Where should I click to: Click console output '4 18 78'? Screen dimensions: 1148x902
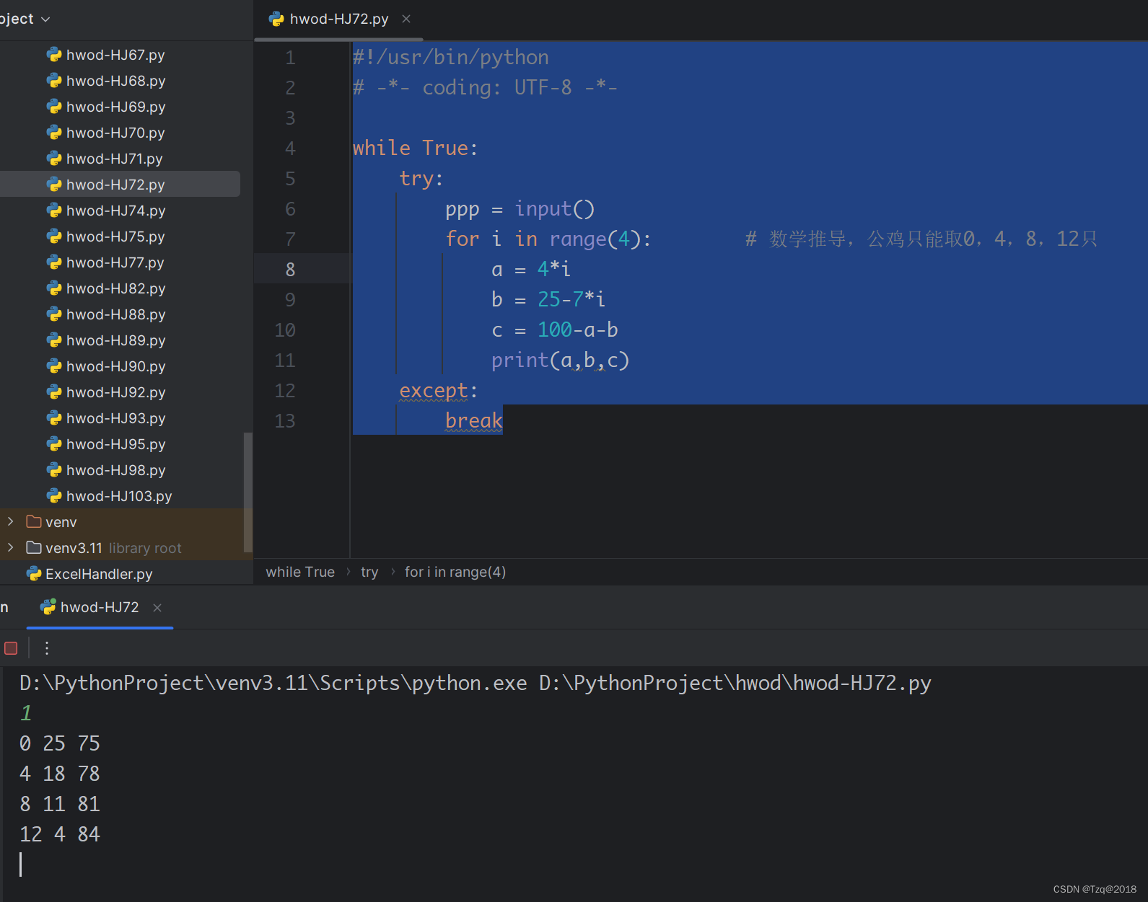(60, 774)
